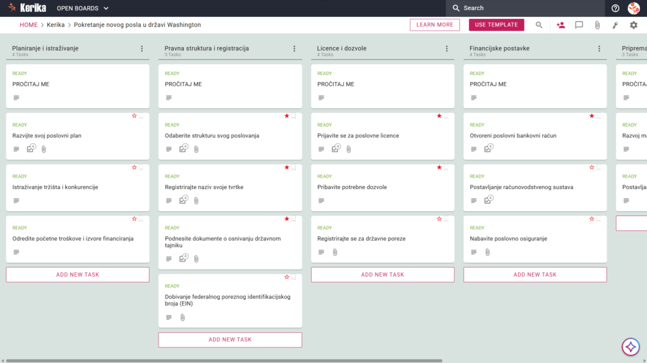
Task: Open the AI assistant sparkle button
Action: [x=631, y=347]
